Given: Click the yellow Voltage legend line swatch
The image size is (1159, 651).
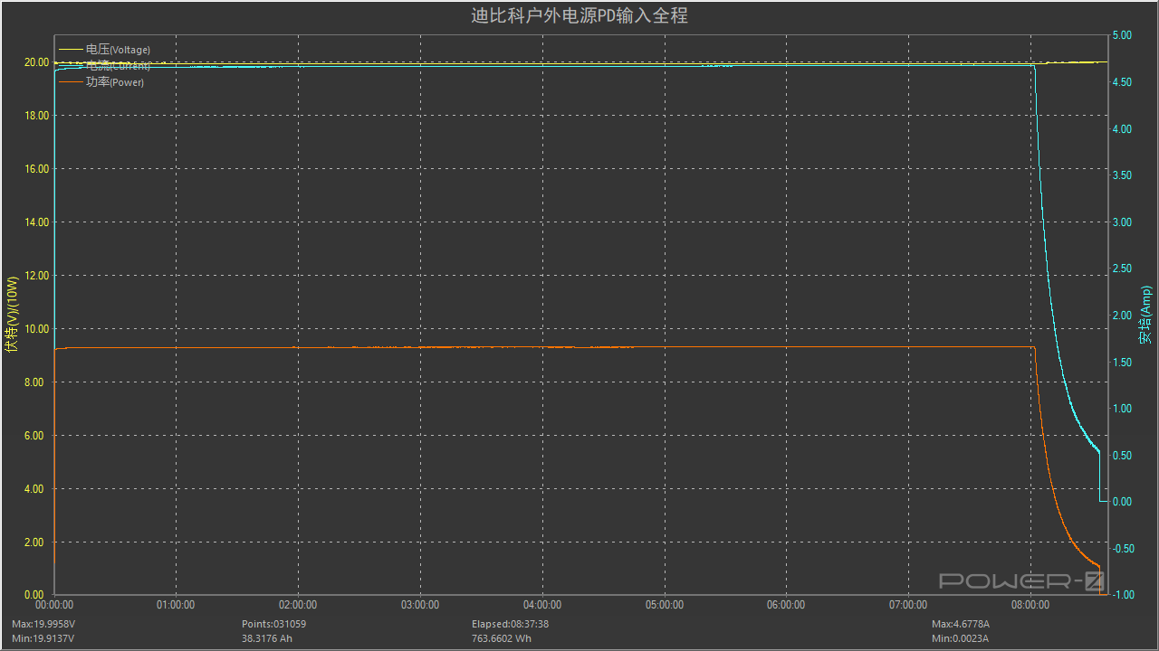Looking at the screenshot, I should tap(71, 50).
